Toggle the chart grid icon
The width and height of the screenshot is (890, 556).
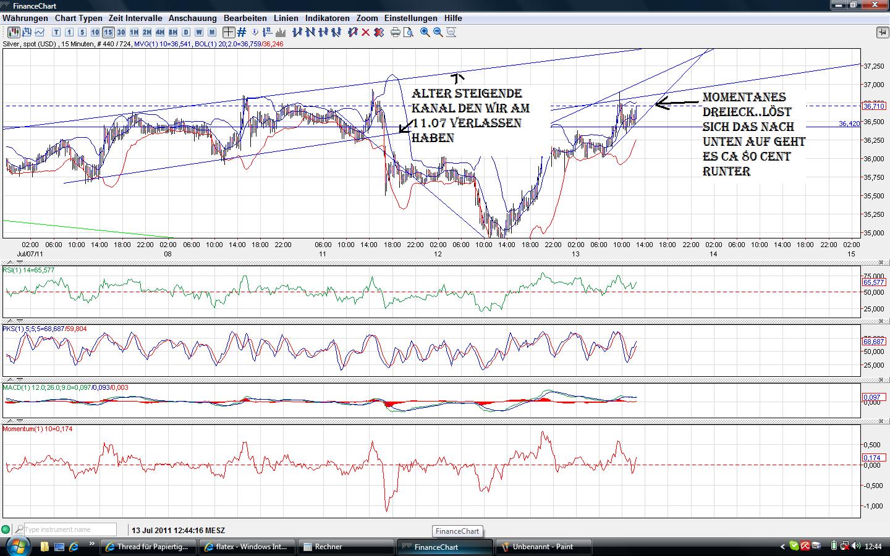pos(242,32)
